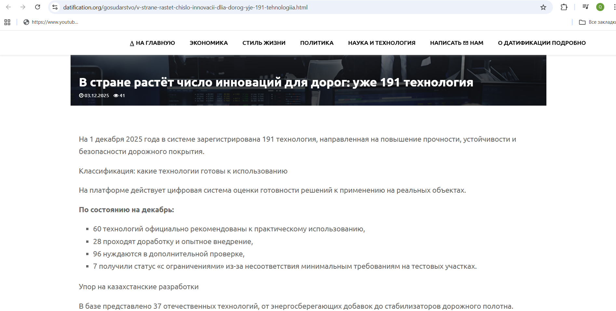Bookmark this page with the star icon

click(543, 7)
